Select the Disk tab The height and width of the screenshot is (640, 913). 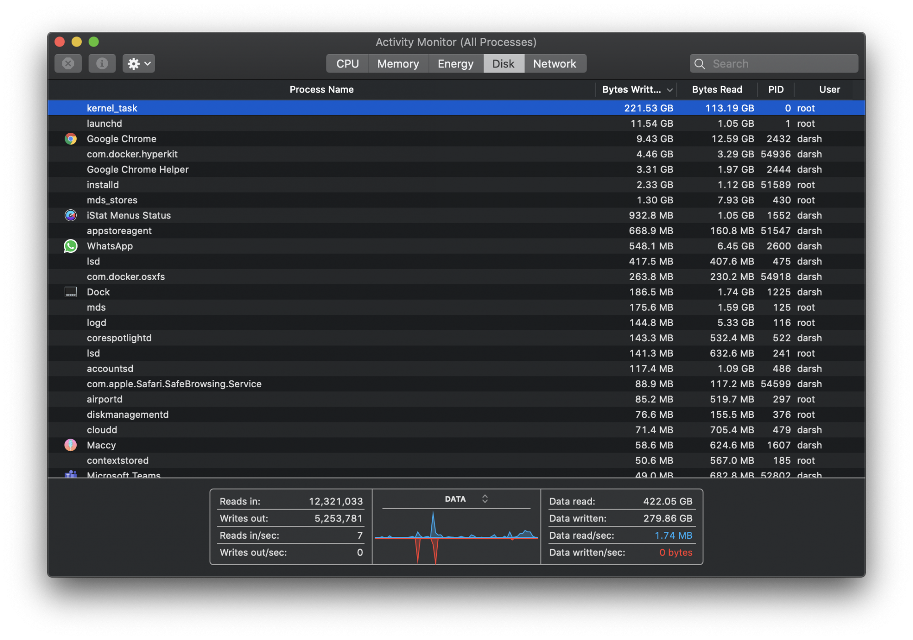coord(504,63)
